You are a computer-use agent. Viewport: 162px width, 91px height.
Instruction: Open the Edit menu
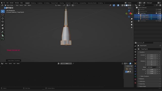coord(7,3)
